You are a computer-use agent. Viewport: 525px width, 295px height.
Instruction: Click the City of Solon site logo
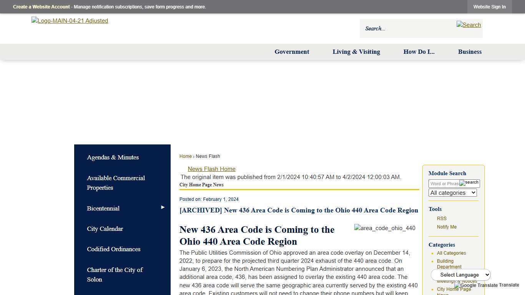coord(70,21)
